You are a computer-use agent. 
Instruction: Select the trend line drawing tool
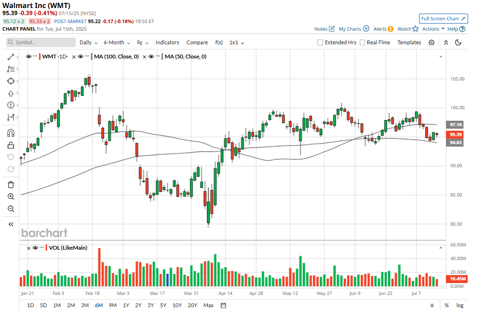pyautogui.click(x=11, y=57)
